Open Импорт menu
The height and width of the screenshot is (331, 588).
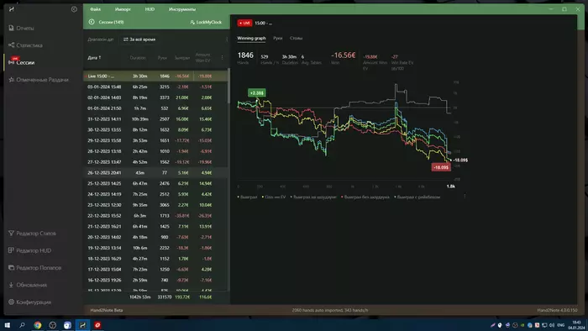pos(123,9)
